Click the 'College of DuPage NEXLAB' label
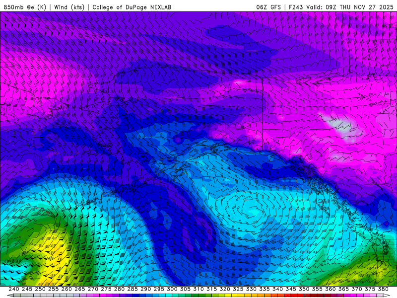Image resolution: width=397 pixels, height=298 pixels. click(x=132, y=7)
